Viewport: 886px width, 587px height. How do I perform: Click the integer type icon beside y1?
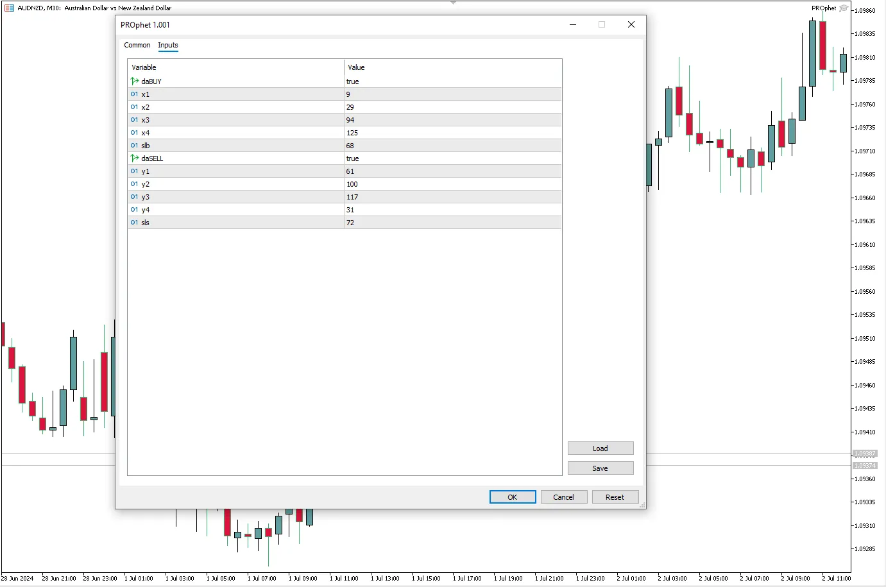[135, 171]
